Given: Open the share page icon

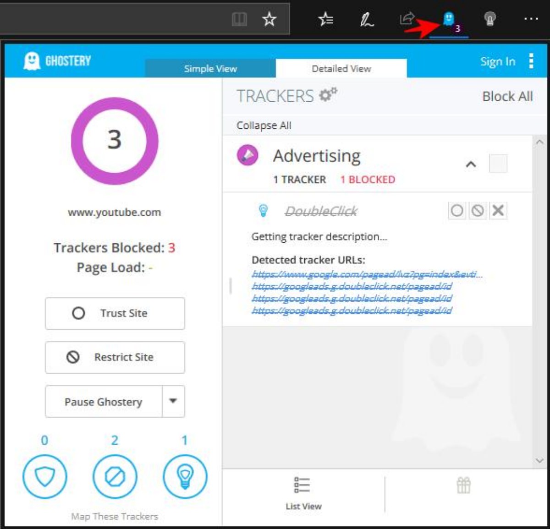Looking at the screenshot, I should pyautogui.click(x=407, y=19).
